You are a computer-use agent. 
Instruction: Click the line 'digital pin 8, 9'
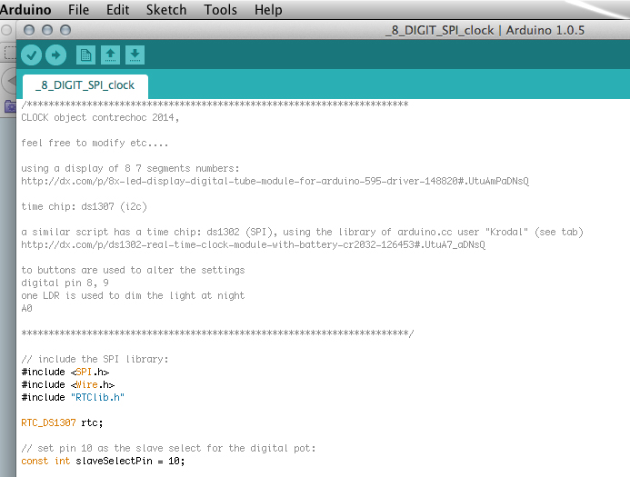click(65, 283)
